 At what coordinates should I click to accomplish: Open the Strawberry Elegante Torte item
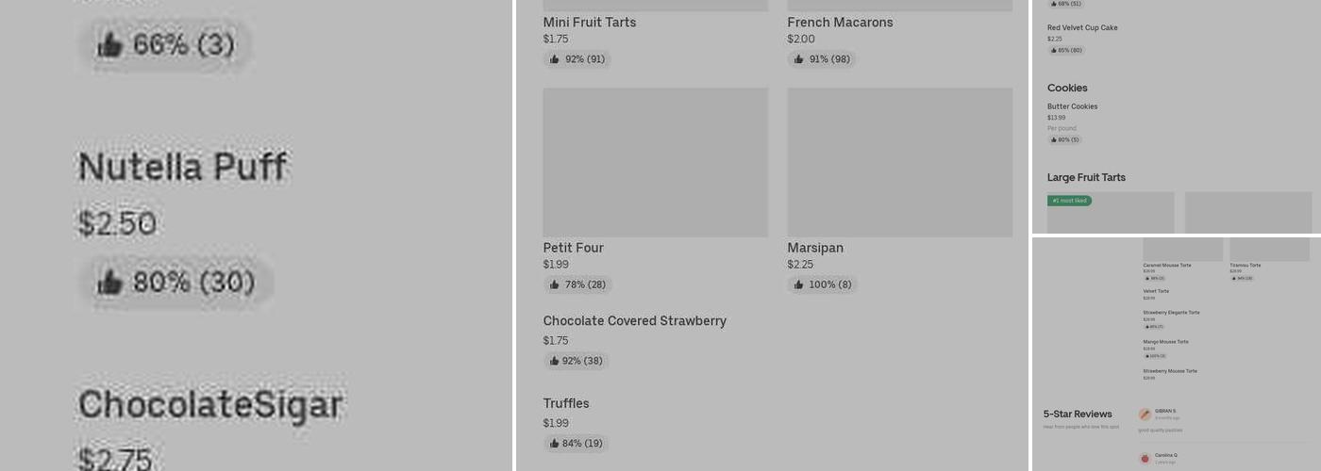pyautogui.click(x=1171, y=313)
